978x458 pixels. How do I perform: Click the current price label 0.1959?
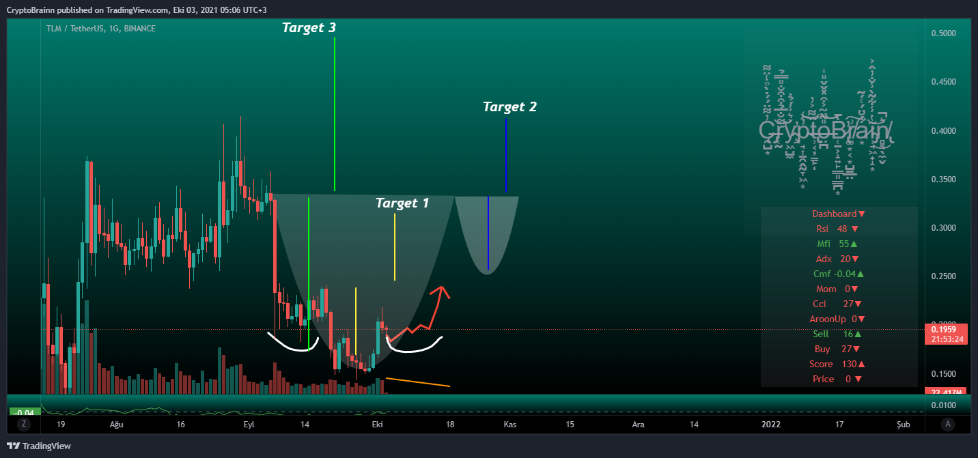(945, 329)
